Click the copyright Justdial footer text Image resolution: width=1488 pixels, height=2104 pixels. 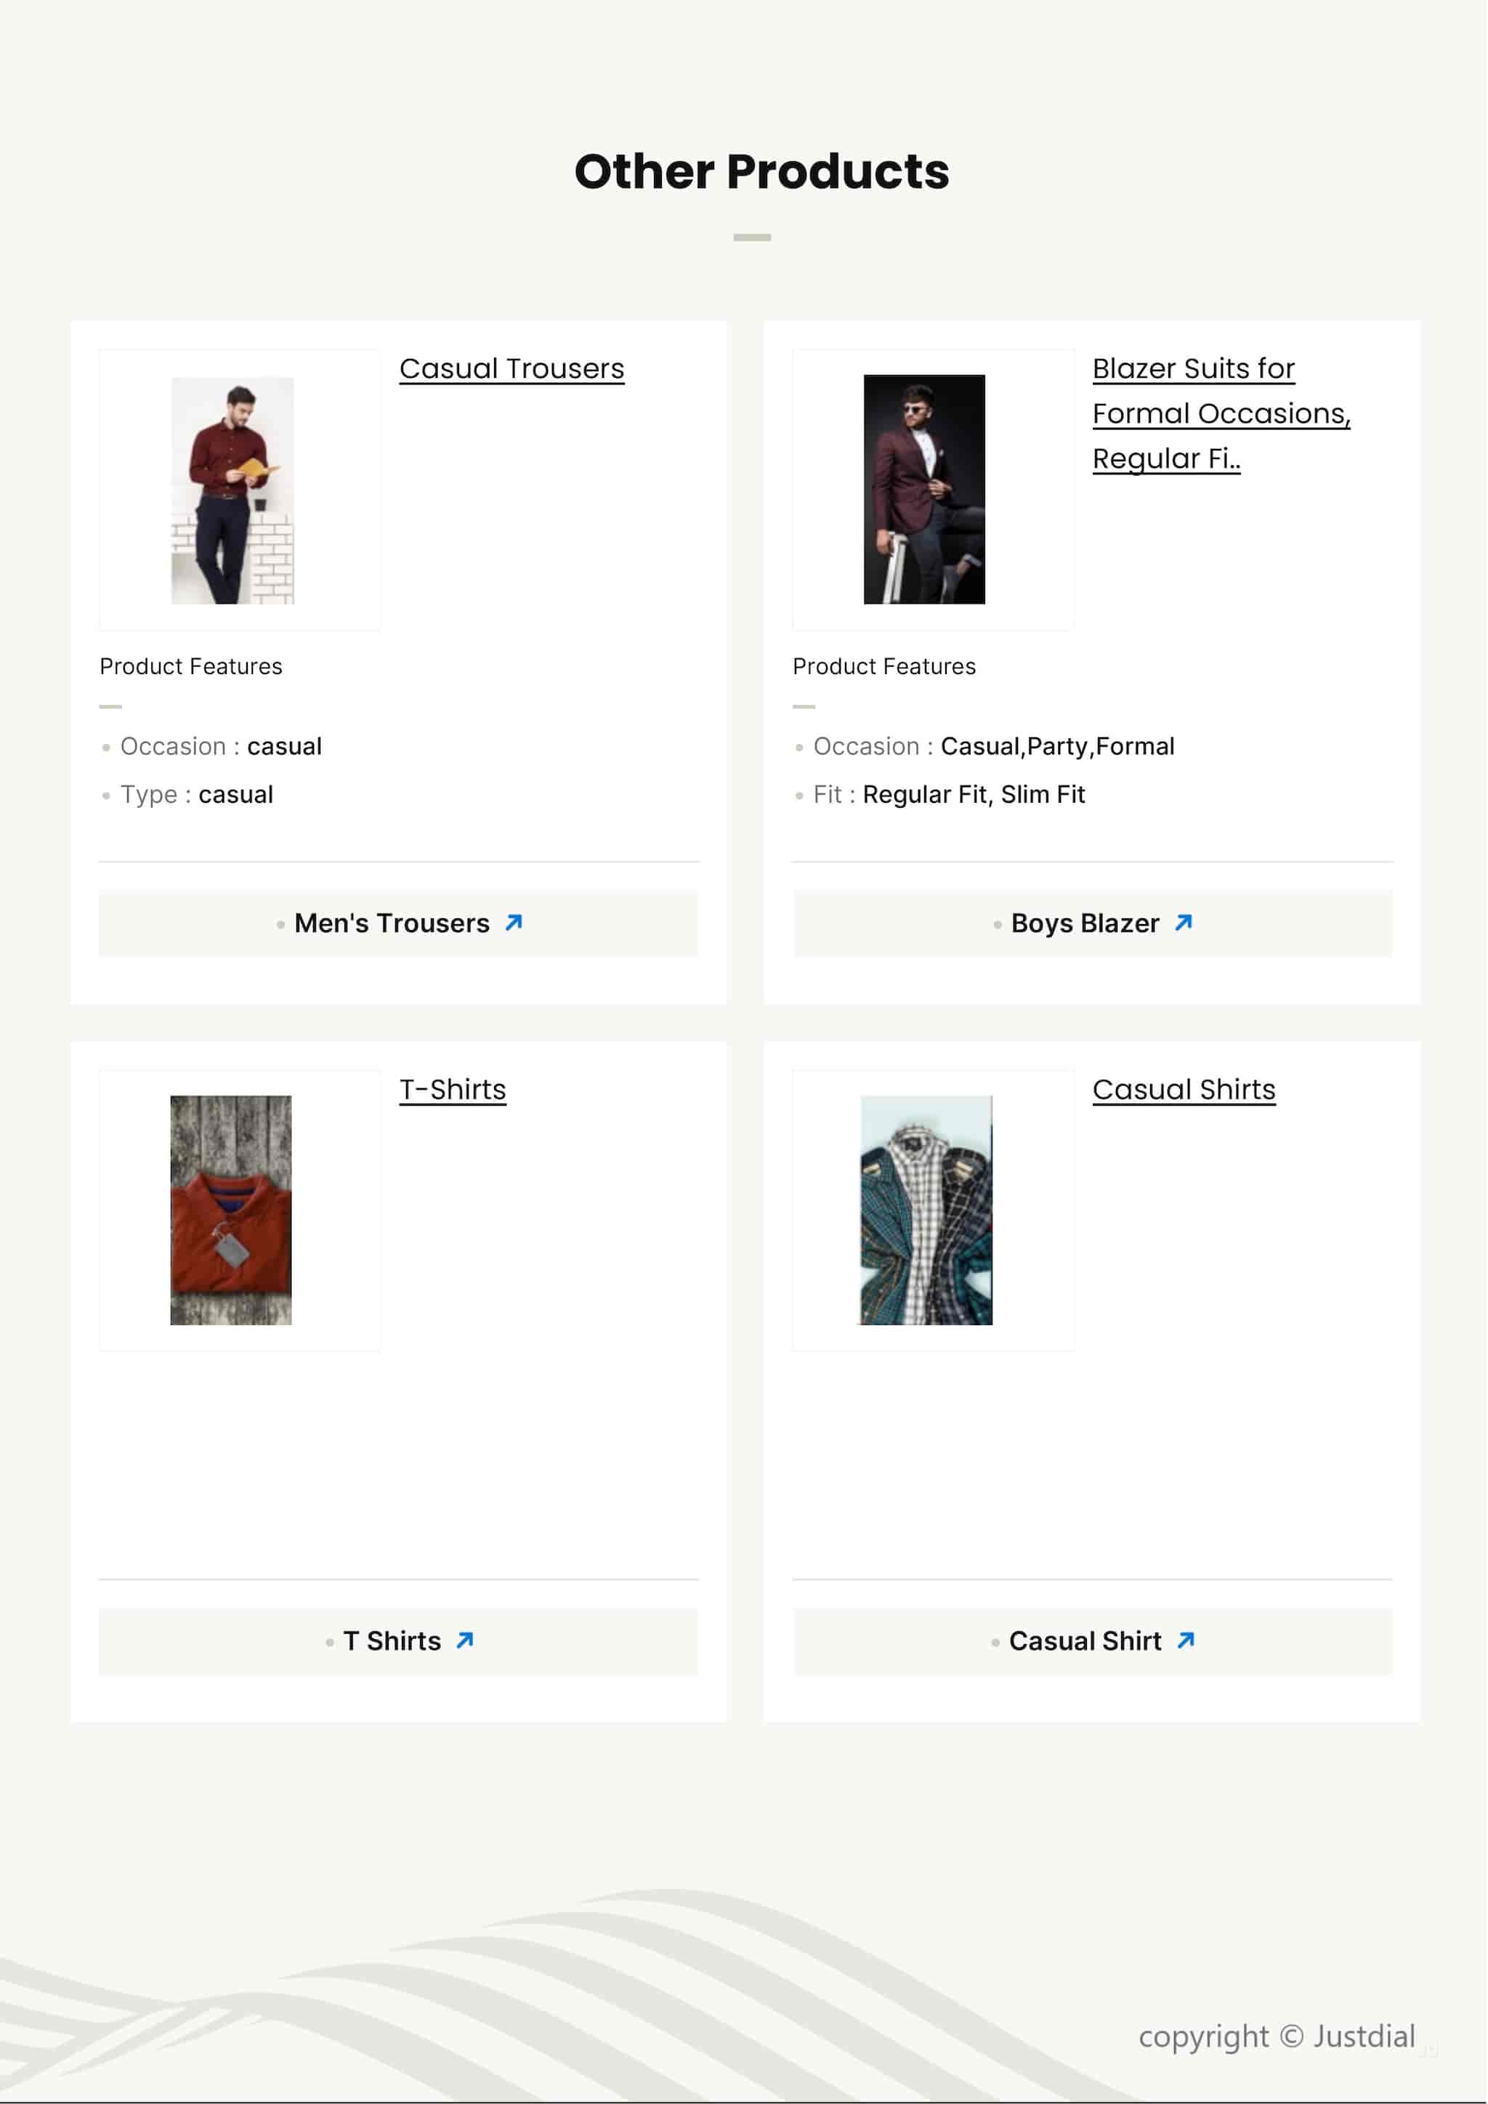(x=1277, y=2037)
